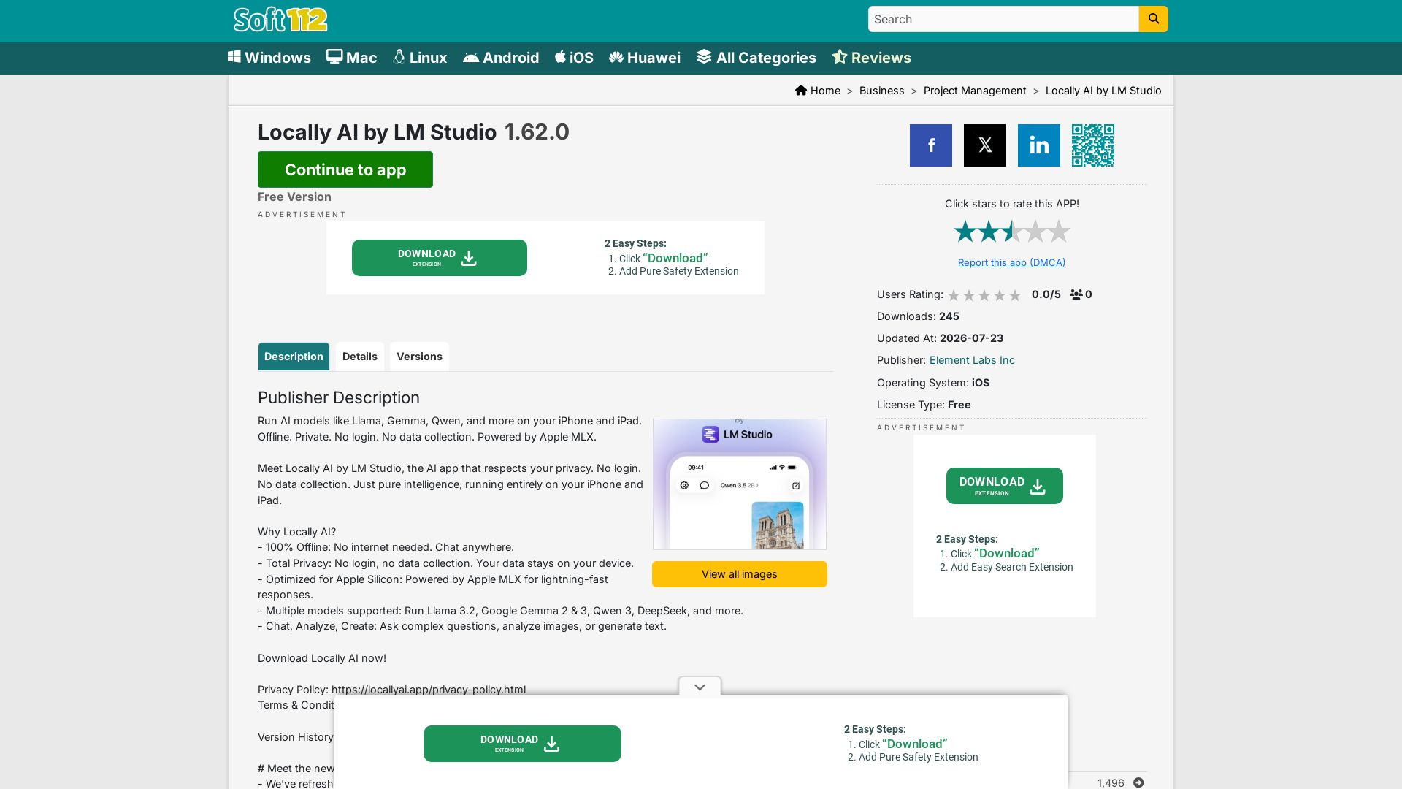Click the Continue to app button
This screenshot has width=1402, height=789.
click(x=345, y=169)
